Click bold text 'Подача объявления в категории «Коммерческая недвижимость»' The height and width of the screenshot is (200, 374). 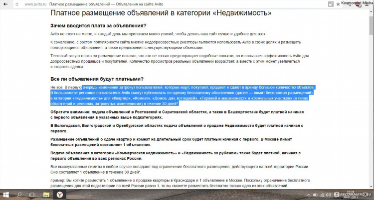click(x=176, y=156)
